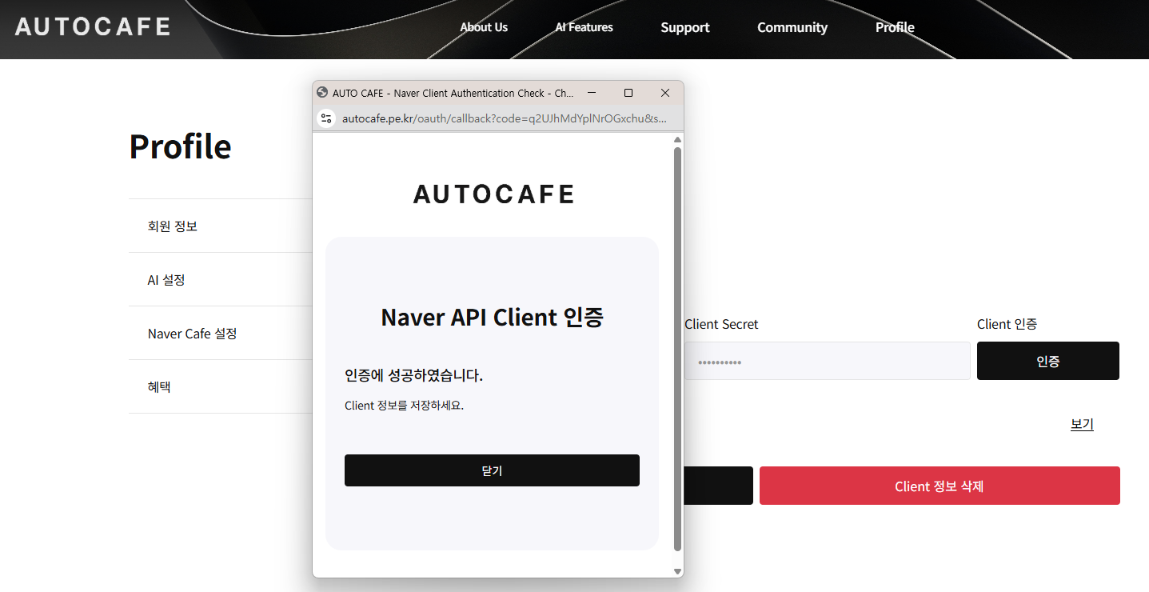Open the About Us menu
This screenshot has width=1149, height=592.
coord(484,27)
